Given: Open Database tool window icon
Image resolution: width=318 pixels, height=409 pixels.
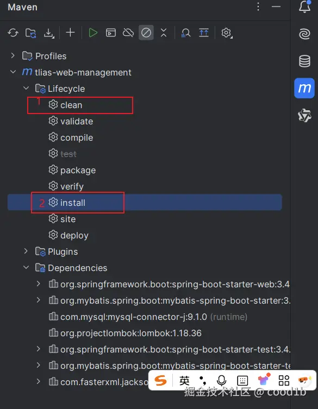Looking at the screenshot, I should coord(304,61).
